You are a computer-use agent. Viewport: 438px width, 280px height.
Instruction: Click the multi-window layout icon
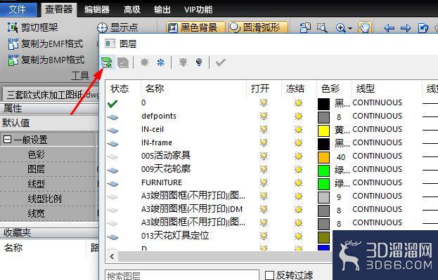coord(305,27)
